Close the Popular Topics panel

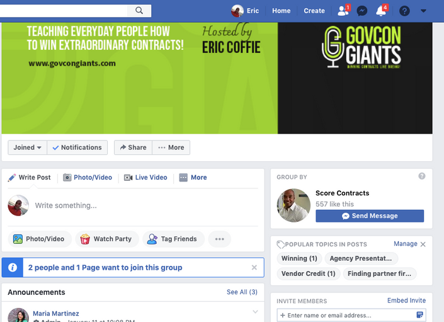[x=423, y=244]
